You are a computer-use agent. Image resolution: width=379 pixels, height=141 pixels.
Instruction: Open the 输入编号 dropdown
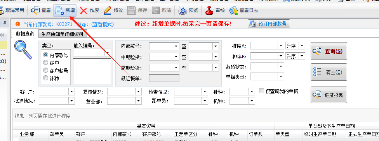tap(108, 53)
